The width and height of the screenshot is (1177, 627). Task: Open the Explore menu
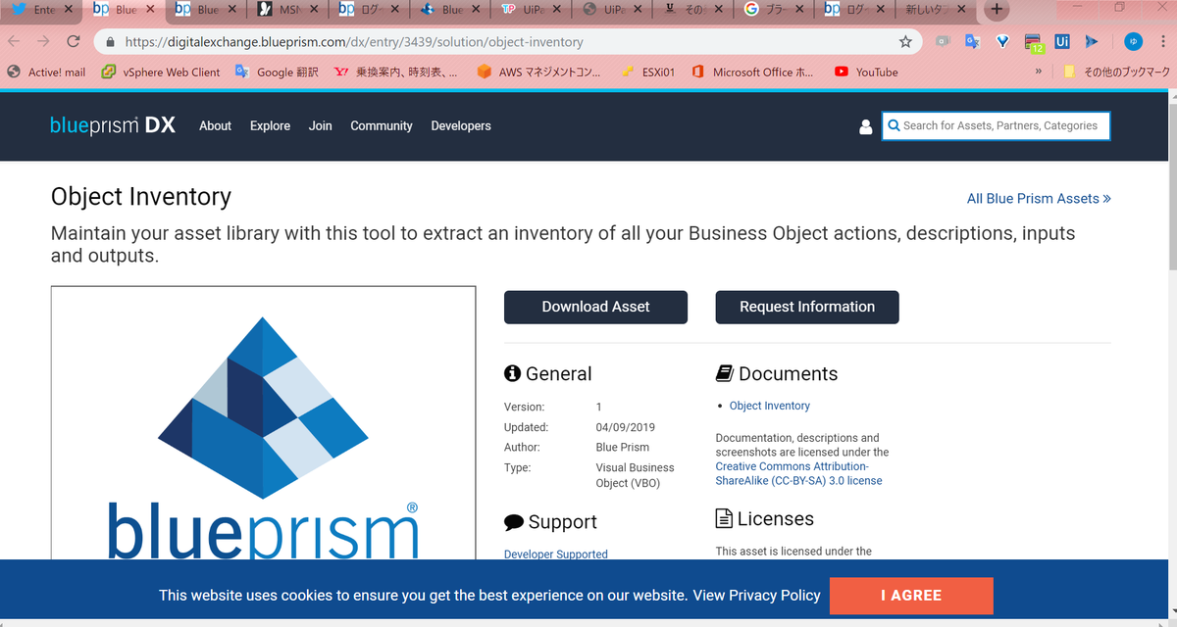[x=270, y=125]
